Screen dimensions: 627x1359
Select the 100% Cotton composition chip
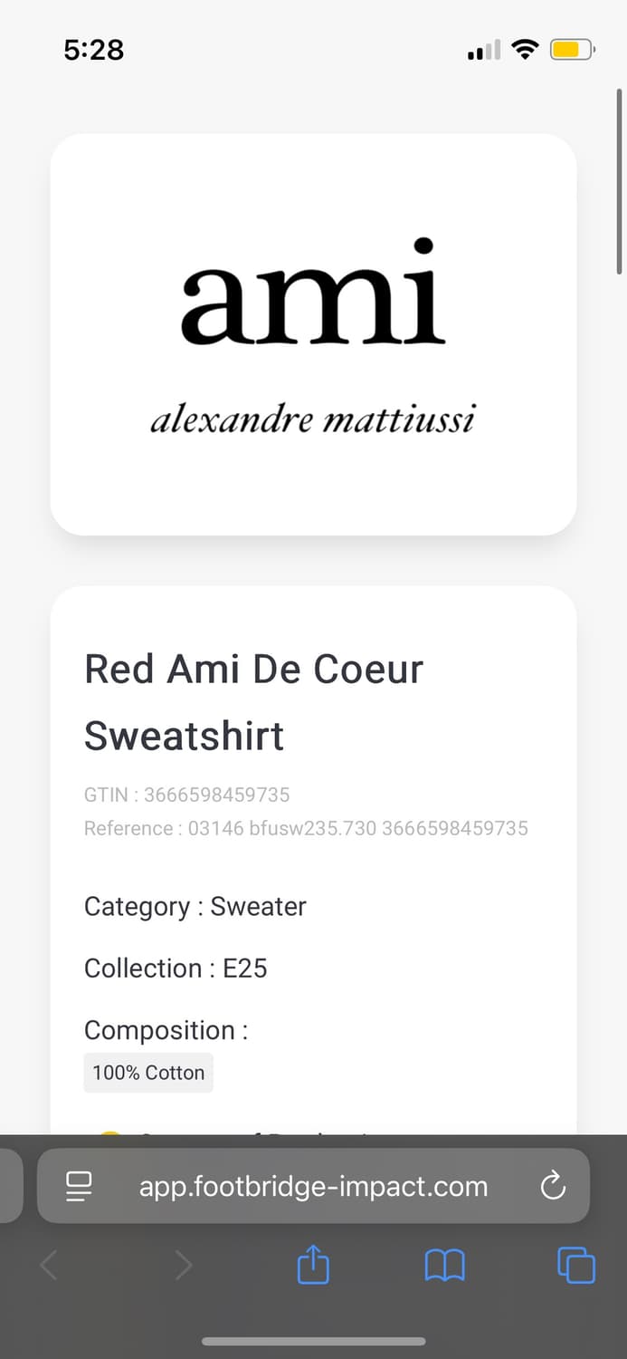click(148, 1073)
